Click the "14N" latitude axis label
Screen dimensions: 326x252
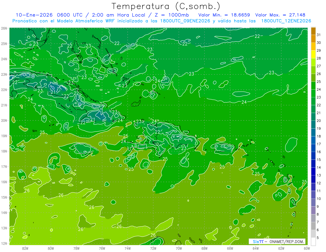[x=4, y=213]
